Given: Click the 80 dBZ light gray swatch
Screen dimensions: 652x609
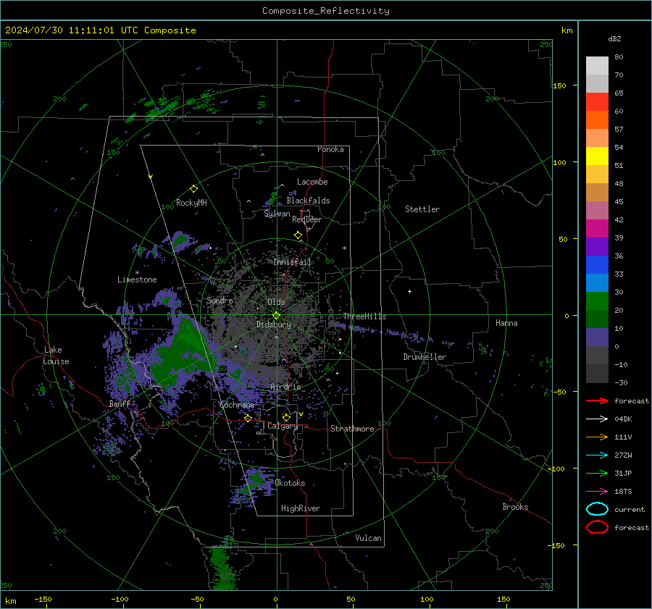Looking at the screenshot, I should pyautogui.click(x=597, y=65).
